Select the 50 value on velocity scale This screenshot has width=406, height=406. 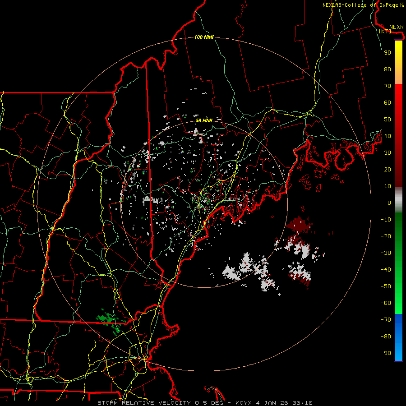click(x=388, y=120)
